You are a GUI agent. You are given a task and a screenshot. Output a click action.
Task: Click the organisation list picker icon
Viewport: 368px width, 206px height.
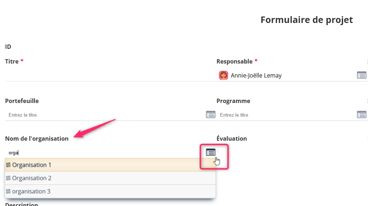(x=211, y=152)
